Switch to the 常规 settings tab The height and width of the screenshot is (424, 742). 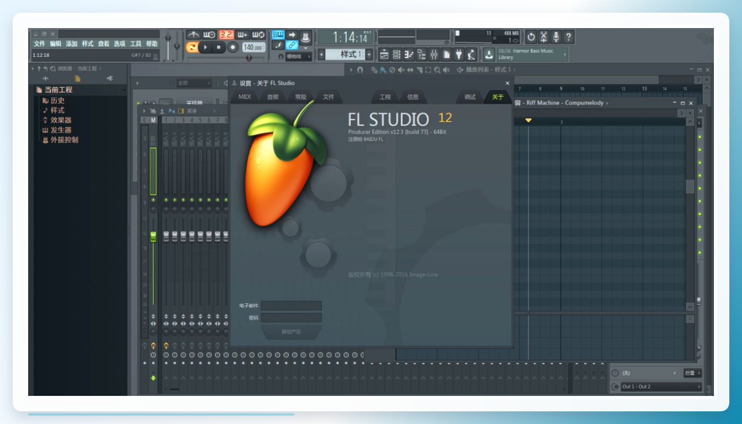pos(300,97)
